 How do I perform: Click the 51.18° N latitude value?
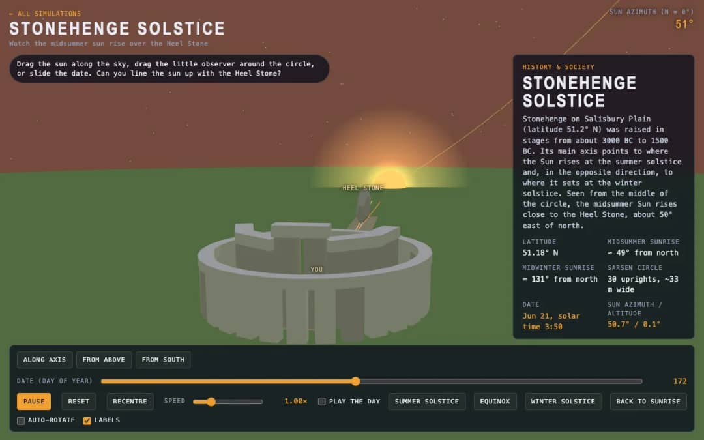pos(540,253)
